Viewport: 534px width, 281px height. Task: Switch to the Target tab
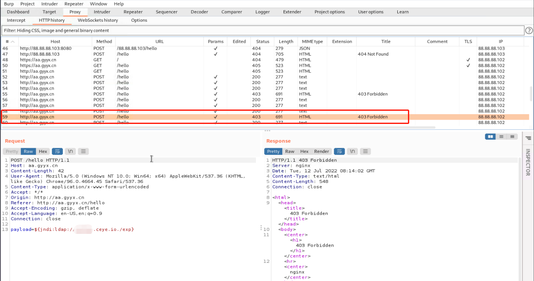(x=49, y=12)
